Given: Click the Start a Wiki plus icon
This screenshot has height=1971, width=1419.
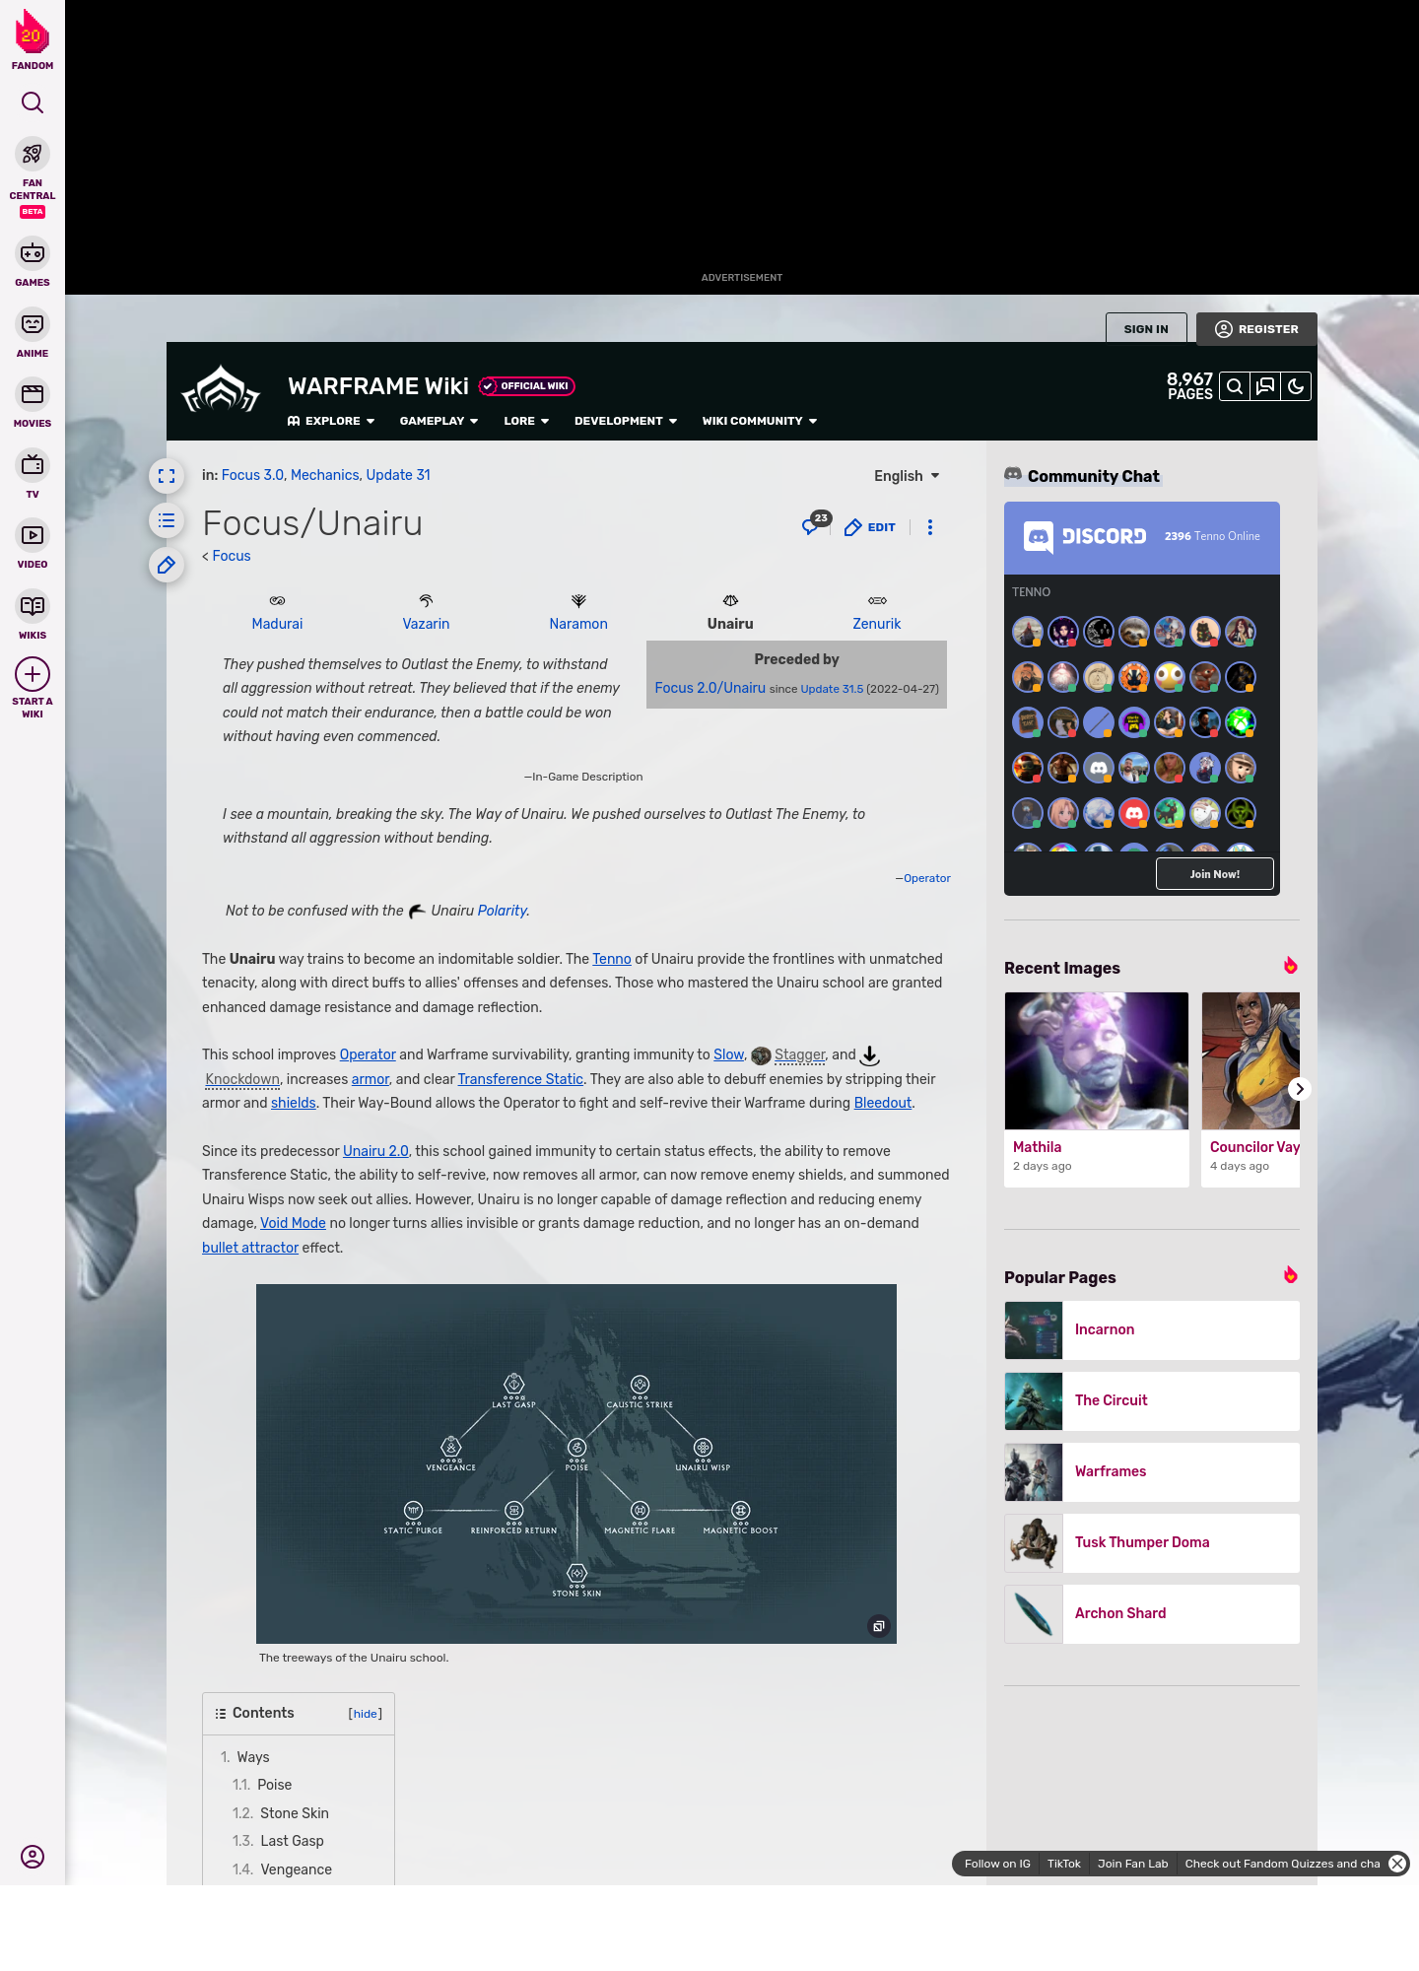Looking at the screenshot, I should [33, 674].
